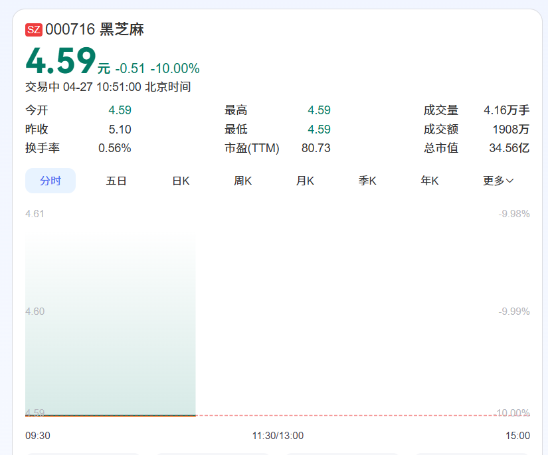The height and width of the screenshot is (455, 548).
Task: Select the 分时 intraday chart tab
Action: click(50, 181)
